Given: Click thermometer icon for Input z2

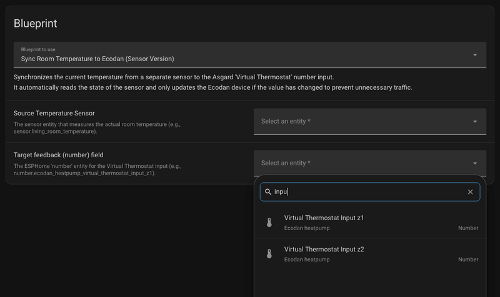Looking at the screenshot, I should [269, 254].
